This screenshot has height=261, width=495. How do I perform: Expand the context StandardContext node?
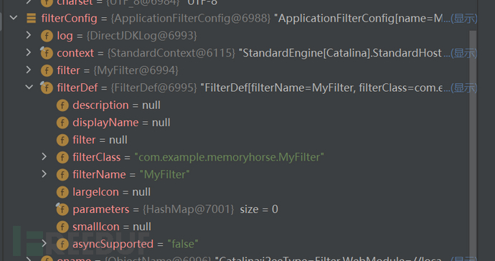point(29,52)
